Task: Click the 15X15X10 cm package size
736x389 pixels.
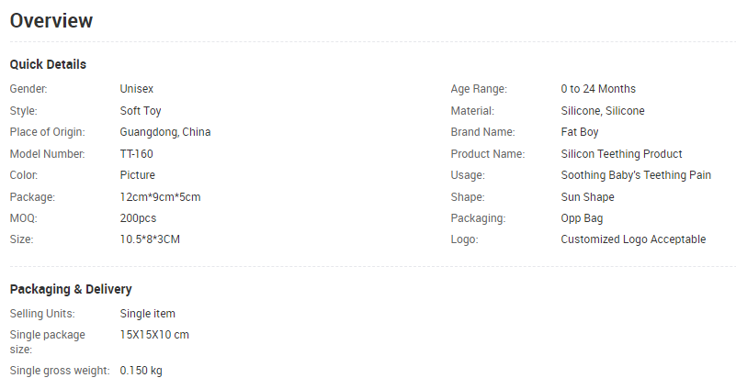Action: (x=154, y=335)
